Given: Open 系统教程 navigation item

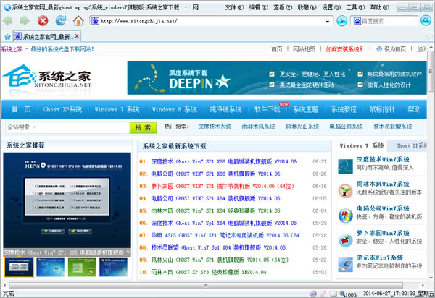Looking at the screenshot, I should (x=344, y=109).
